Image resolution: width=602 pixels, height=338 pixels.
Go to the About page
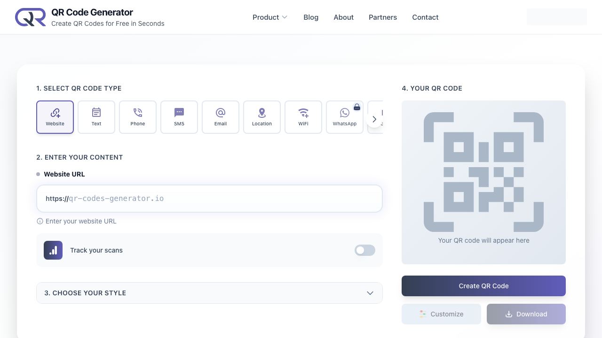point(344,17)
